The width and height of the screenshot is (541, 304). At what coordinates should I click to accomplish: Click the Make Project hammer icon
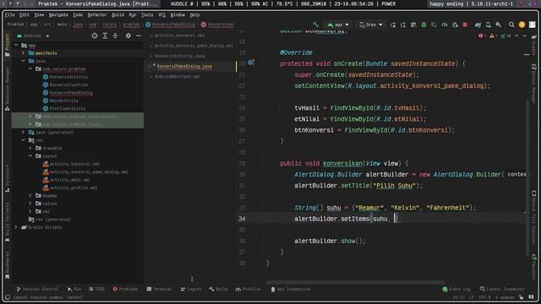pyautogui.click(x=315, y=24)
